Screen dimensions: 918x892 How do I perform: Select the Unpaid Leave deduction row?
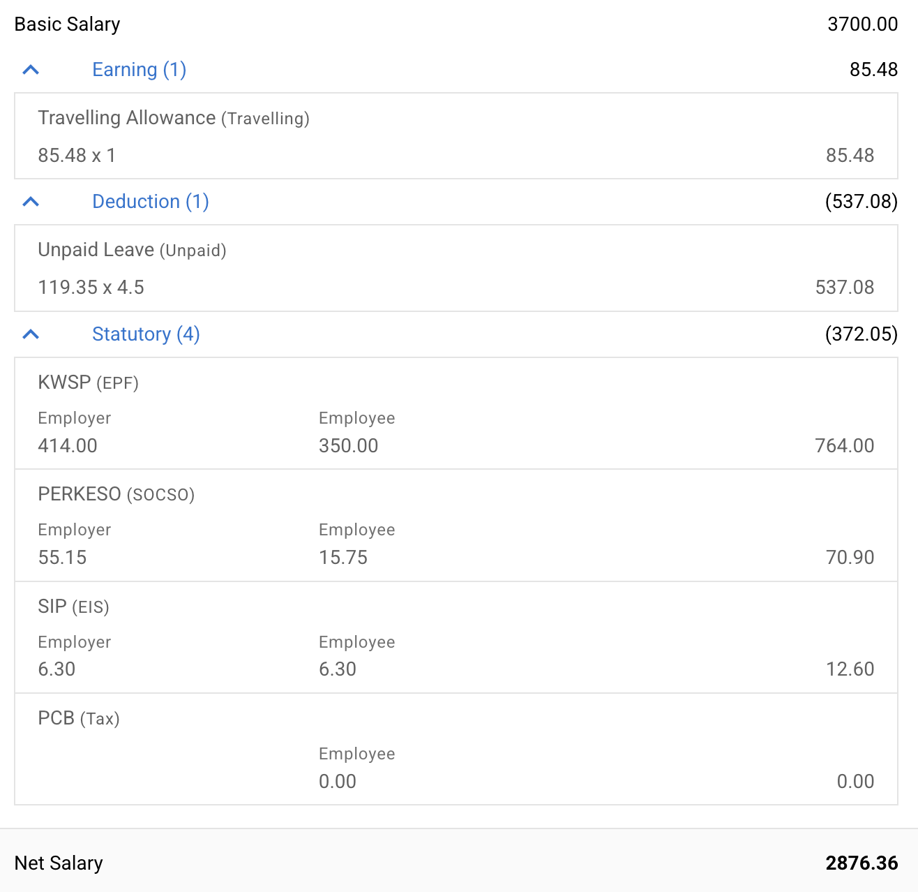(x=456, y=268)
